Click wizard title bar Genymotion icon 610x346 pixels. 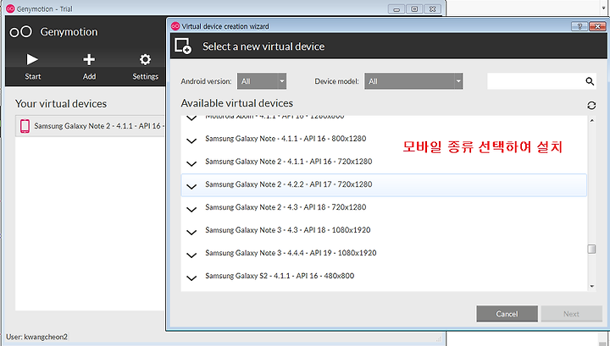(x=175, y=26)
